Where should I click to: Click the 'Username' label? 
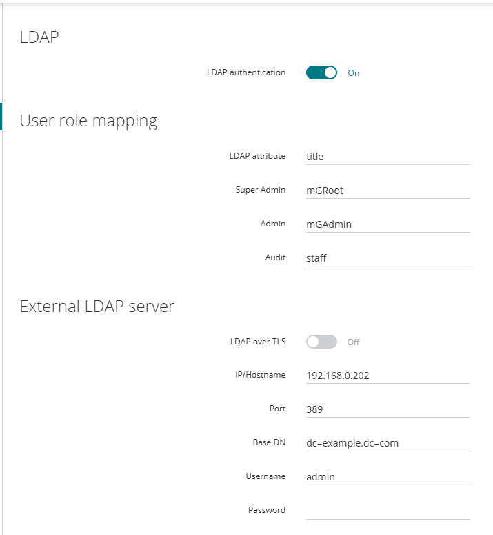(265, 476)
